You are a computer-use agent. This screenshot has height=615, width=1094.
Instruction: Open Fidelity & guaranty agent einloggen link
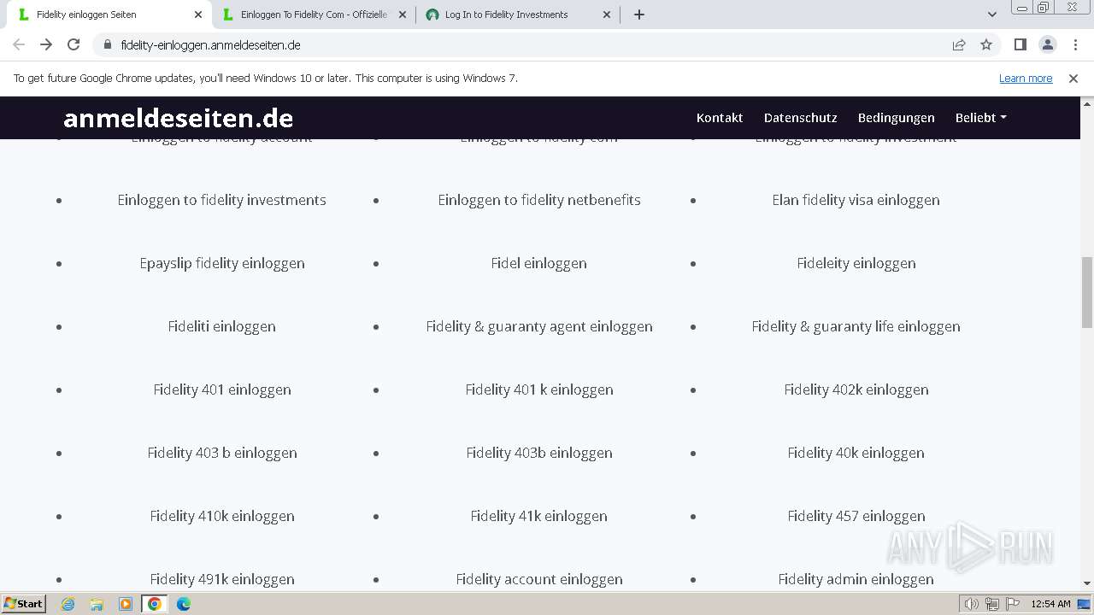tap(539, 326)
